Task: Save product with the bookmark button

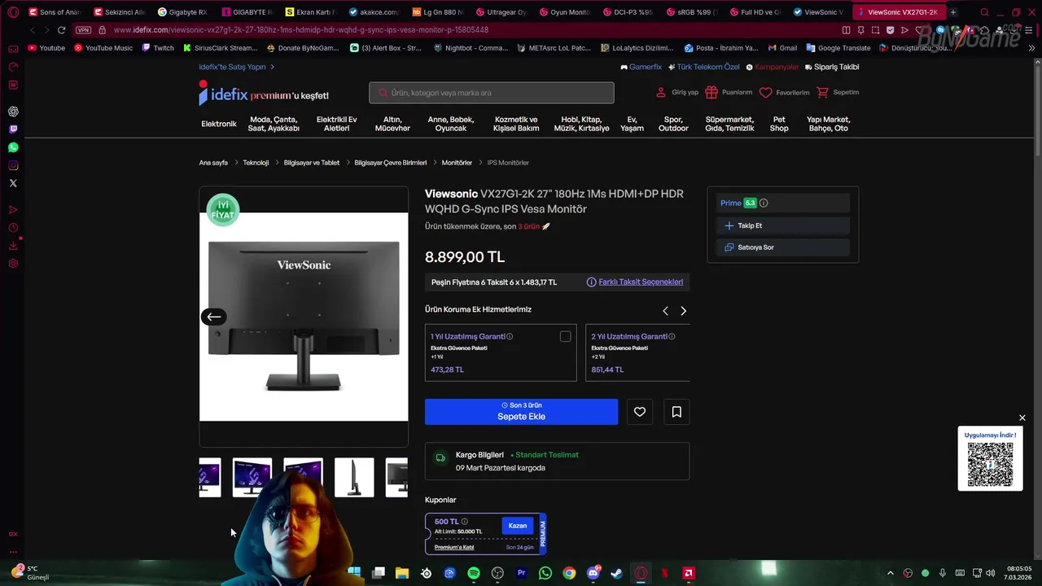Action: 676,412
